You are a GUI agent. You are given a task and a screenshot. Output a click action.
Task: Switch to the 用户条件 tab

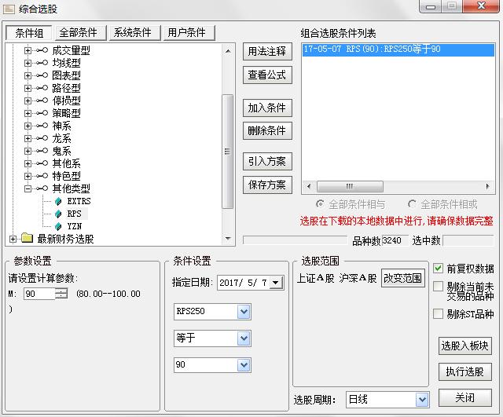[x=189, y=33]
